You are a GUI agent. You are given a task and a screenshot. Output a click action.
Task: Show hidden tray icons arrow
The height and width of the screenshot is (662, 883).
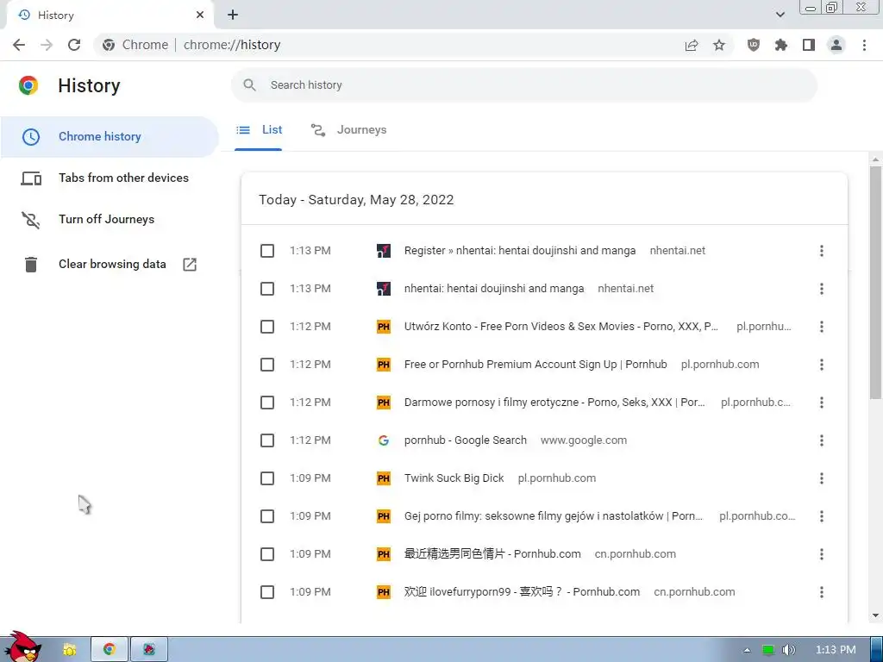[x=747, y=650]
